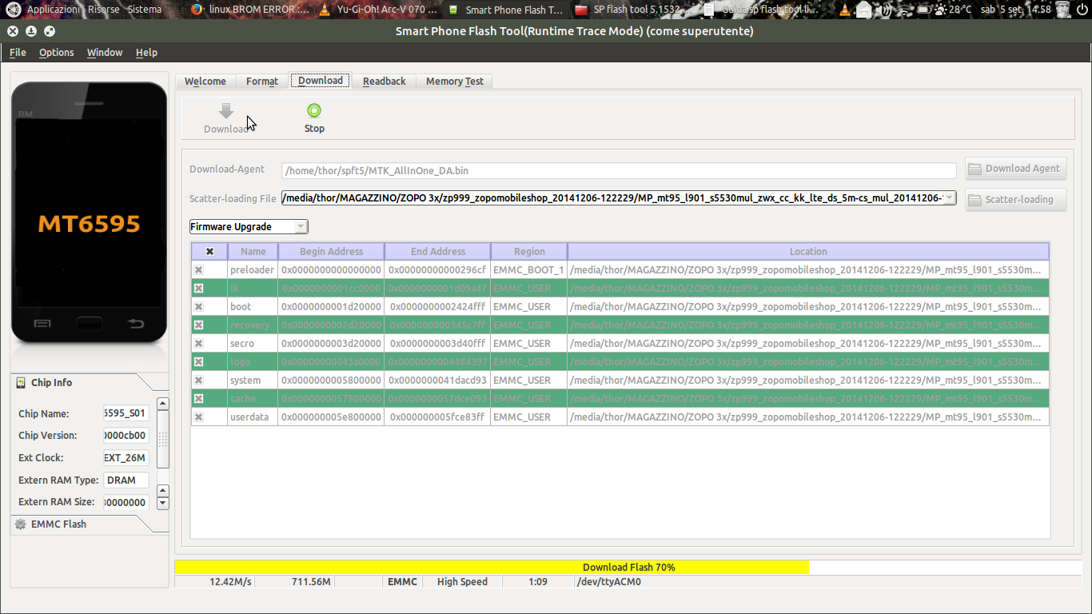
Task: Click the Wi-Fi network tray icon
Action: 903,10
